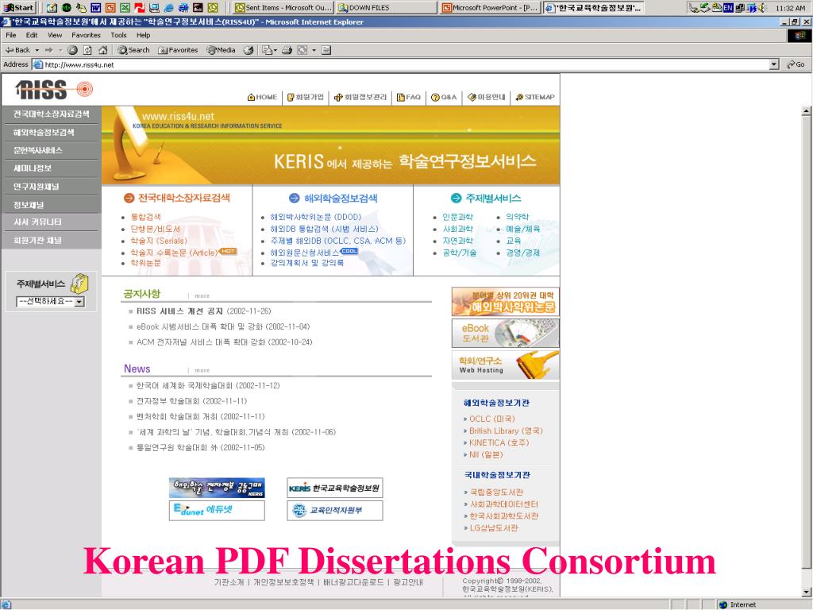The width and height of the screenshot is (813, 610).
Task: Click the 해외박사학위논문 top-20 banner
Action: point(506,301)
